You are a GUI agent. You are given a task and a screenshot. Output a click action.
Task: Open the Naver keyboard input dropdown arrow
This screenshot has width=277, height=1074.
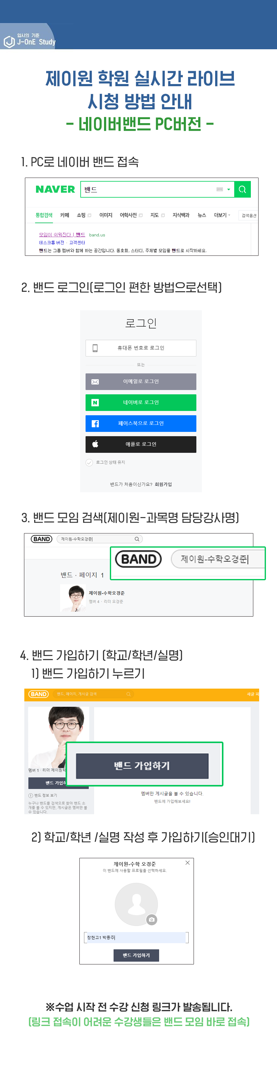pyautogui.click(x=229, y=189)
